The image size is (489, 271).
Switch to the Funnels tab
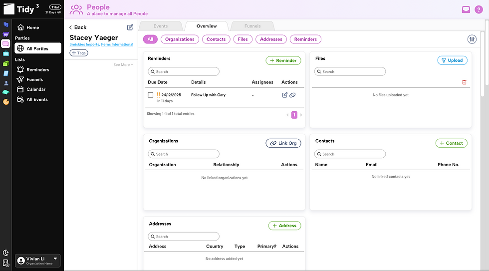[x=252, y=26]
